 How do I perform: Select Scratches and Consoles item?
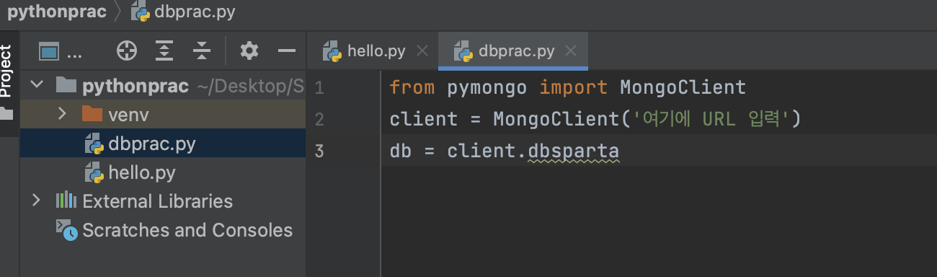pos(163,230)
